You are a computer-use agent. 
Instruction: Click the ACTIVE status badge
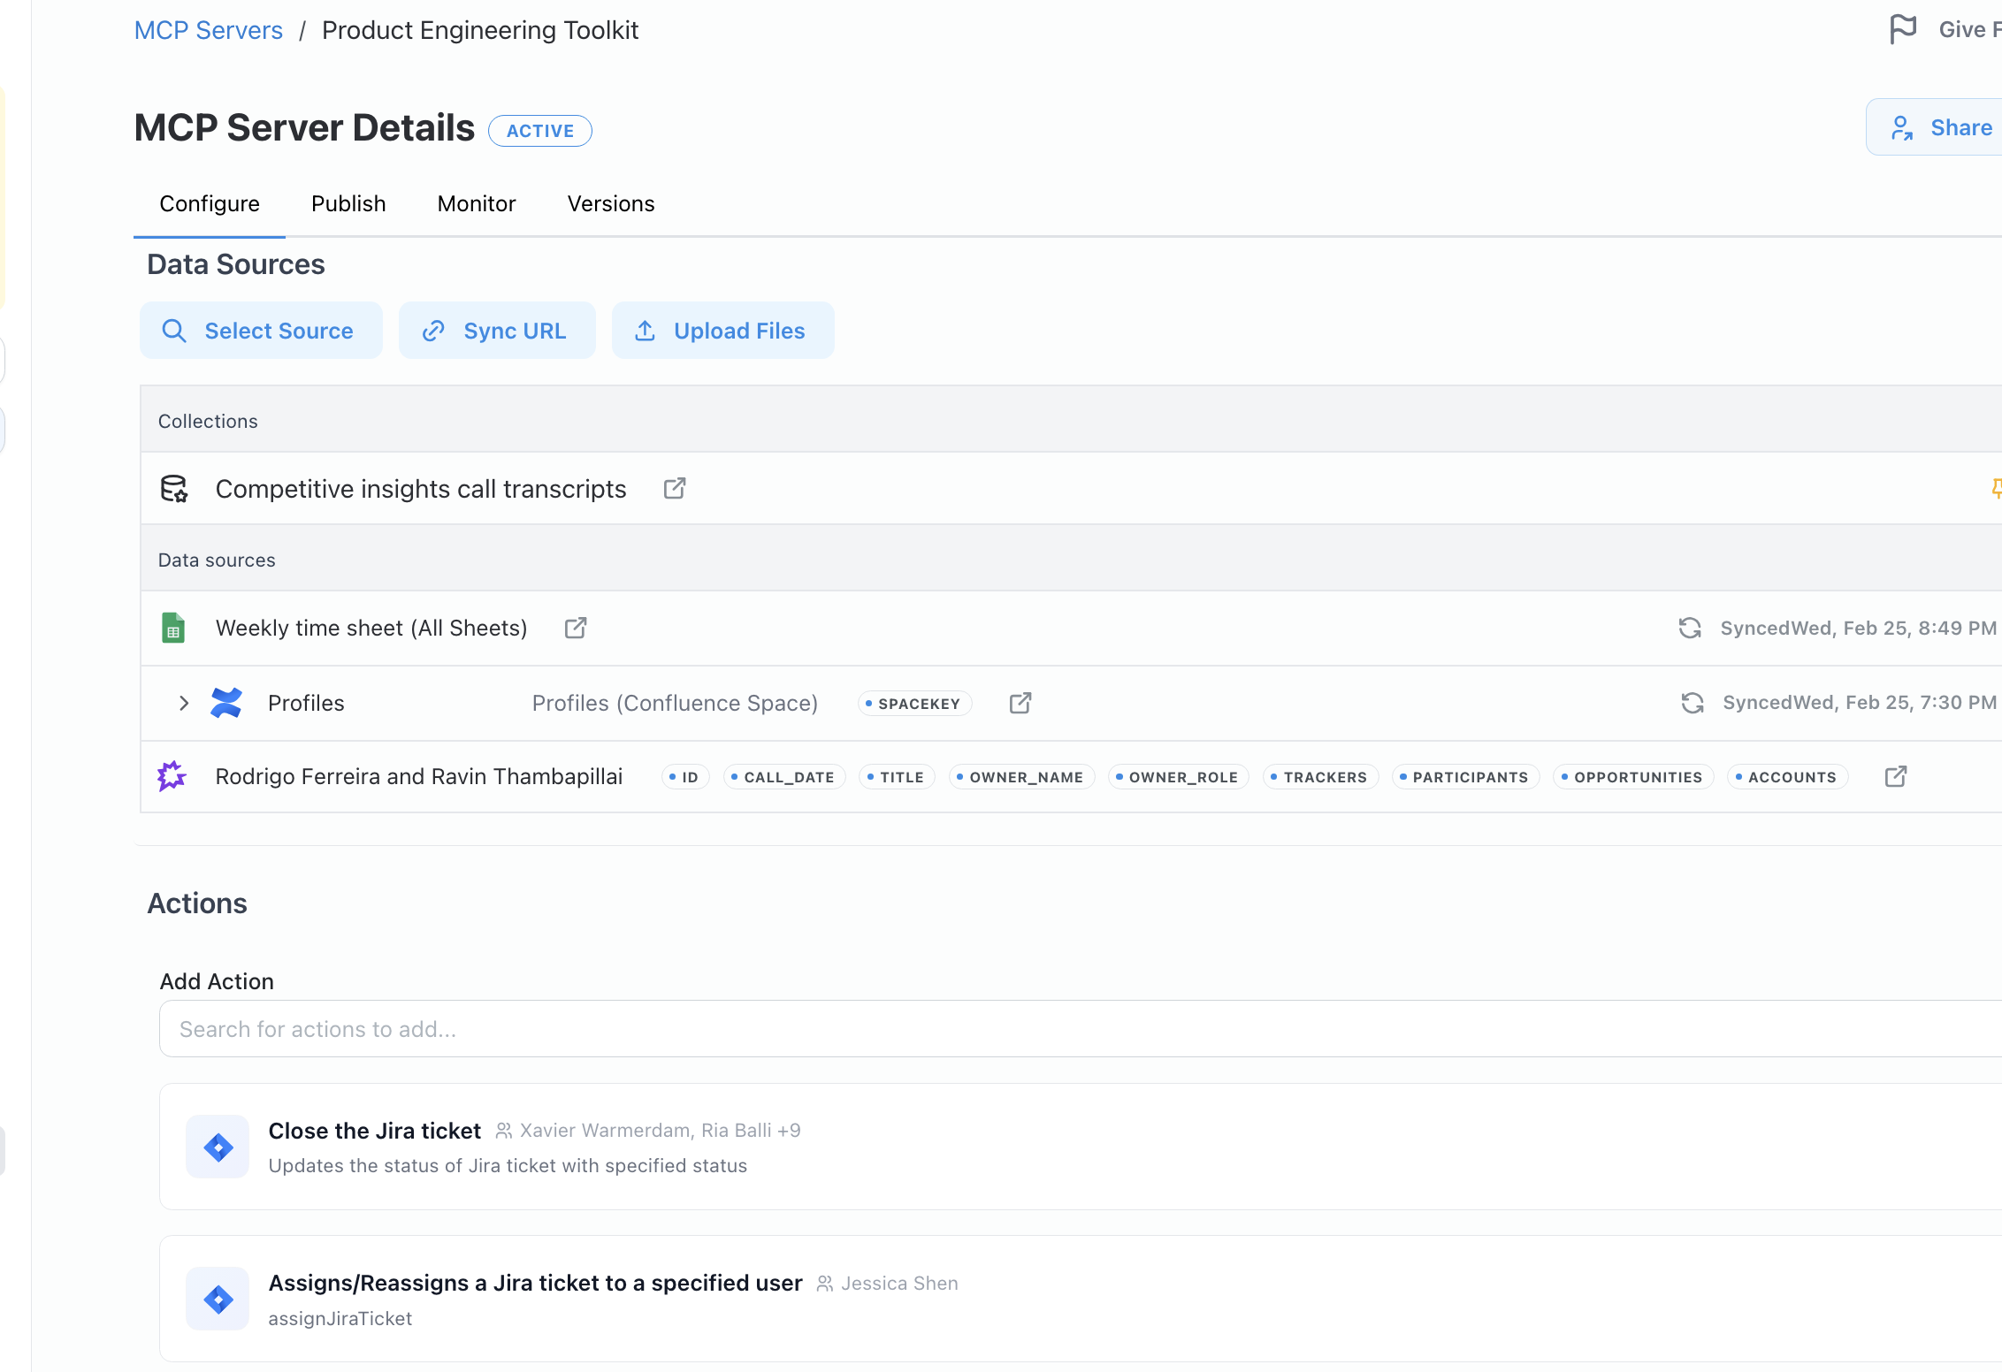[540, 131]
